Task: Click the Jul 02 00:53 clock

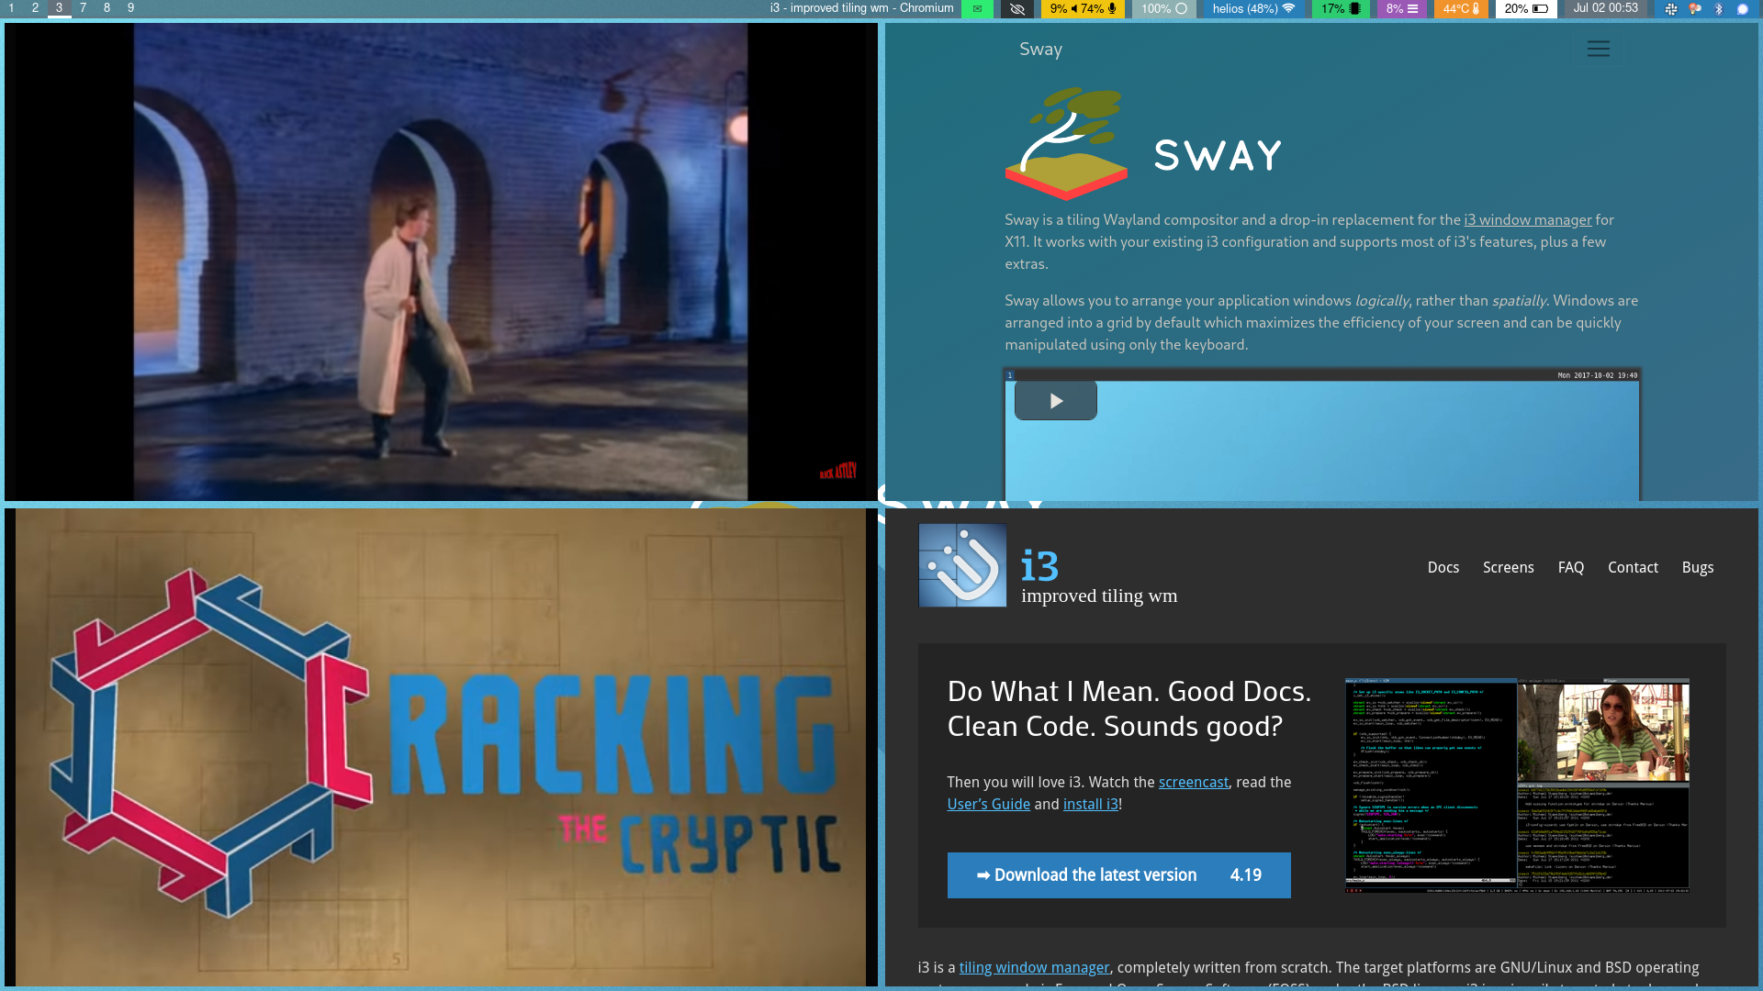Action: click(x=1605, y=8)
